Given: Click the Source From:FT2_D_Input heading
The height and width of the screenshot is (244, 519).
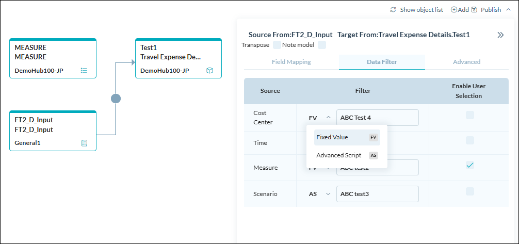Looking at the screenshot, I should coord(290,35).
